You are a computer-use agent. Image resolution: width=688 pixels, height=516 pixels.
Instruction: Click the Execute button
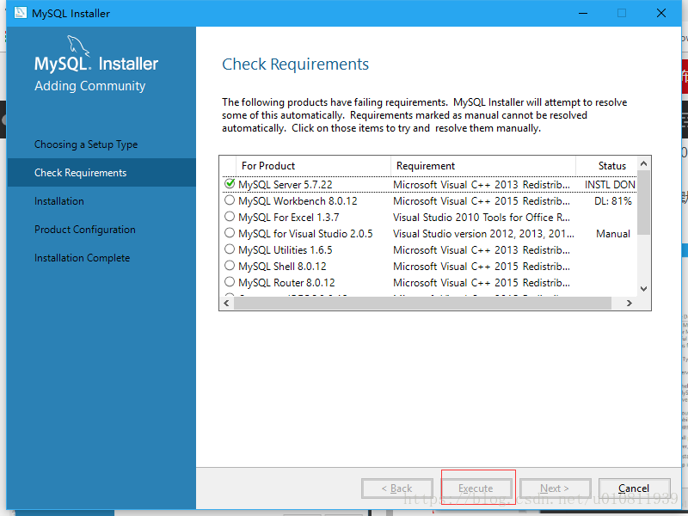pyautogui.click(x=476, y=488)
